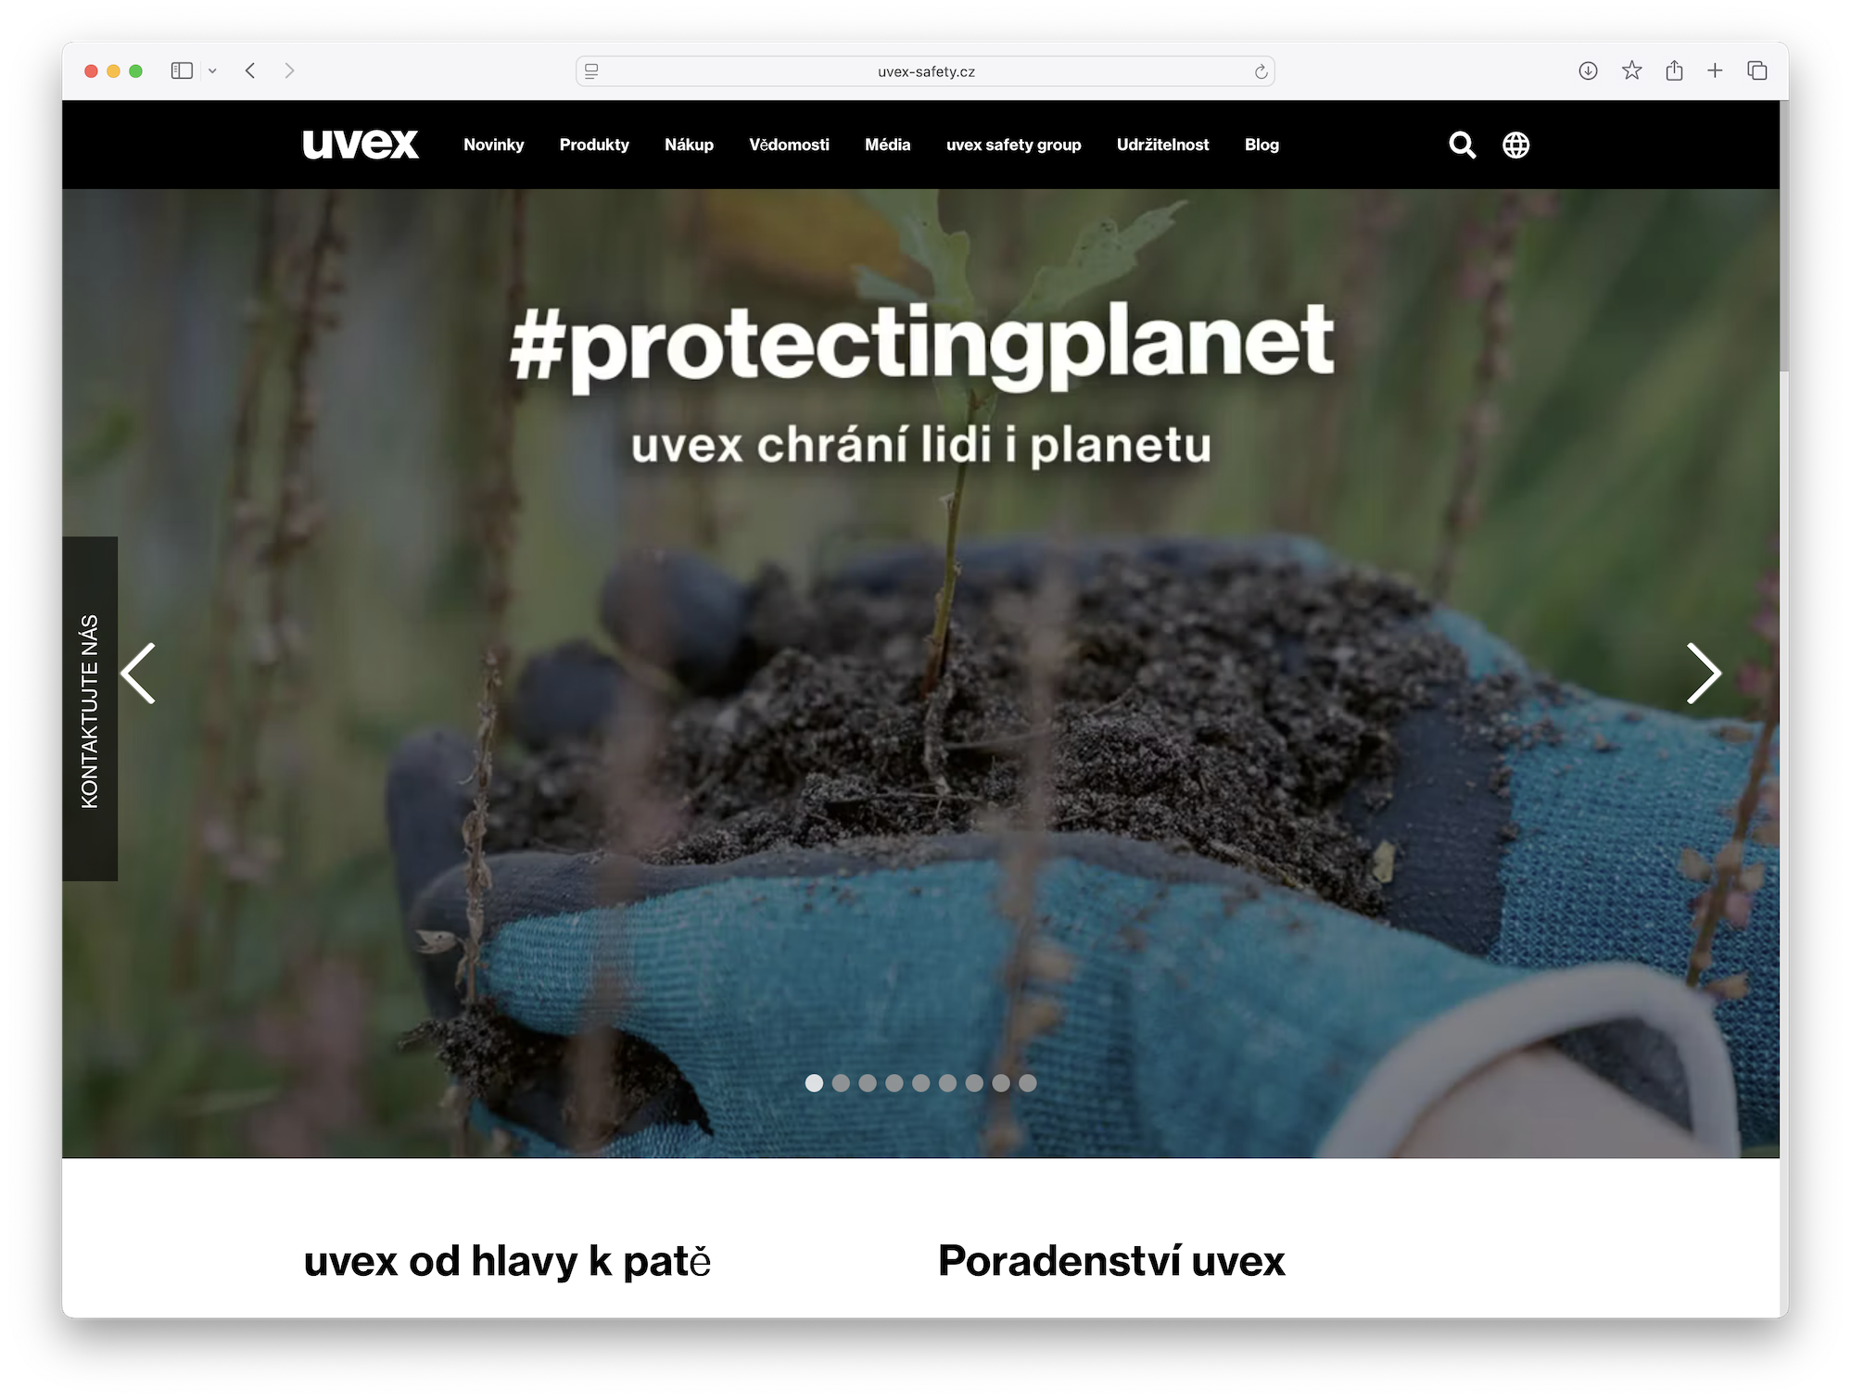Open Safari downloads icon
1851x1400 pixels.
coord(1588,70)
